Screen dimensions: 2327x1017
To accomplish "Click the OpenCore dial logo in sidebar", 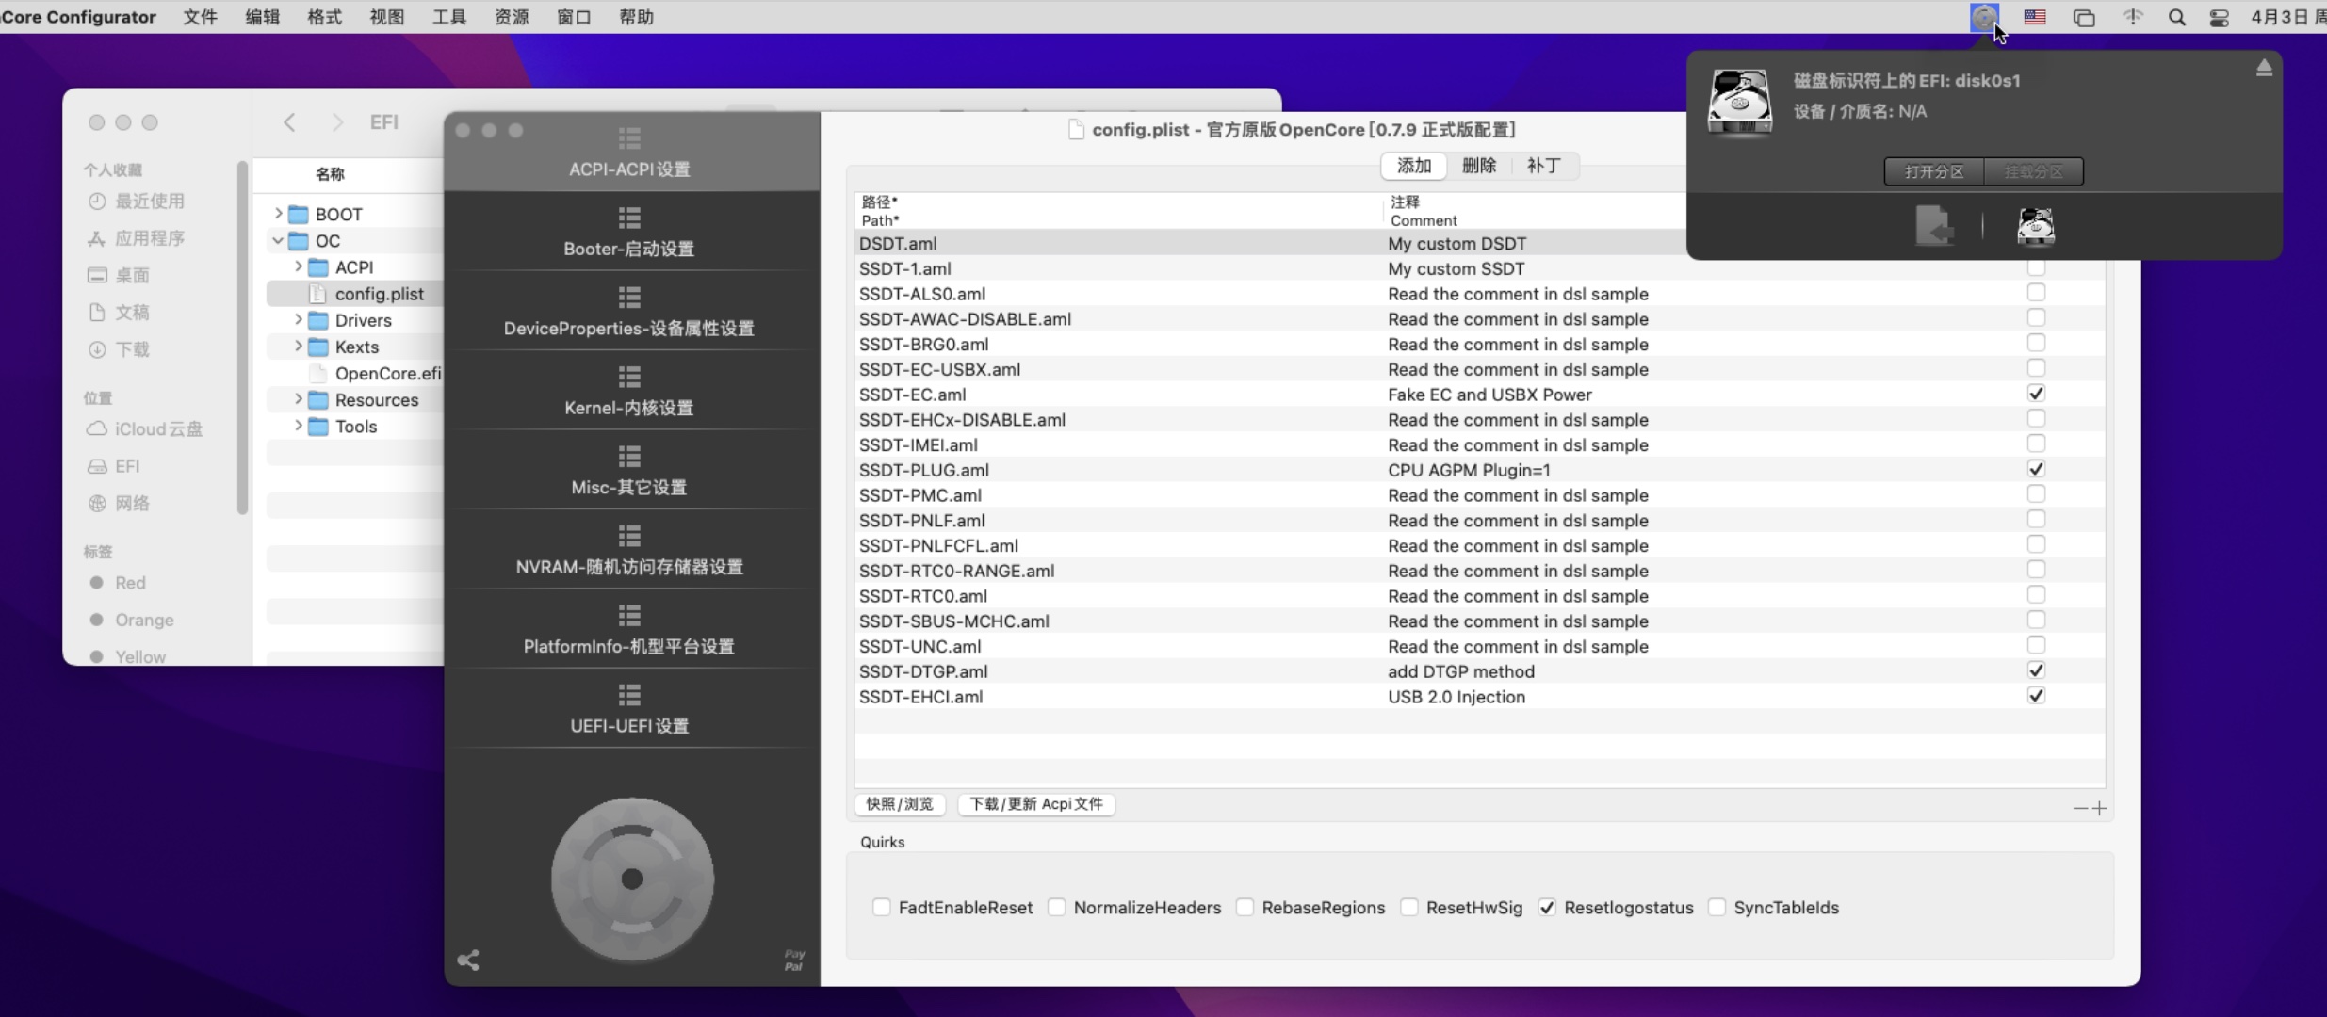I will point(632,880).
